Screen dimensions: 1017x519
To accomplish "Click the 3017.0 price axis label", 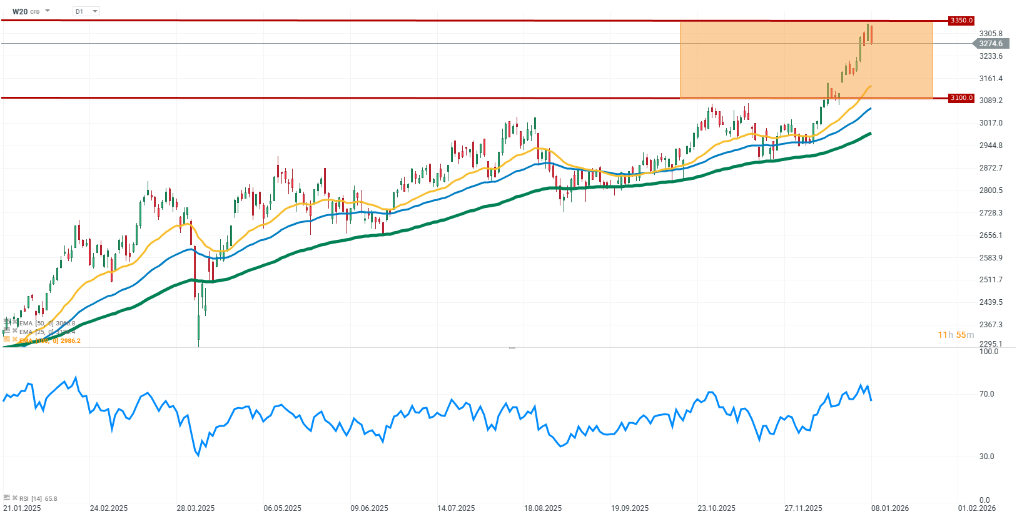I will tap(991, 123).
